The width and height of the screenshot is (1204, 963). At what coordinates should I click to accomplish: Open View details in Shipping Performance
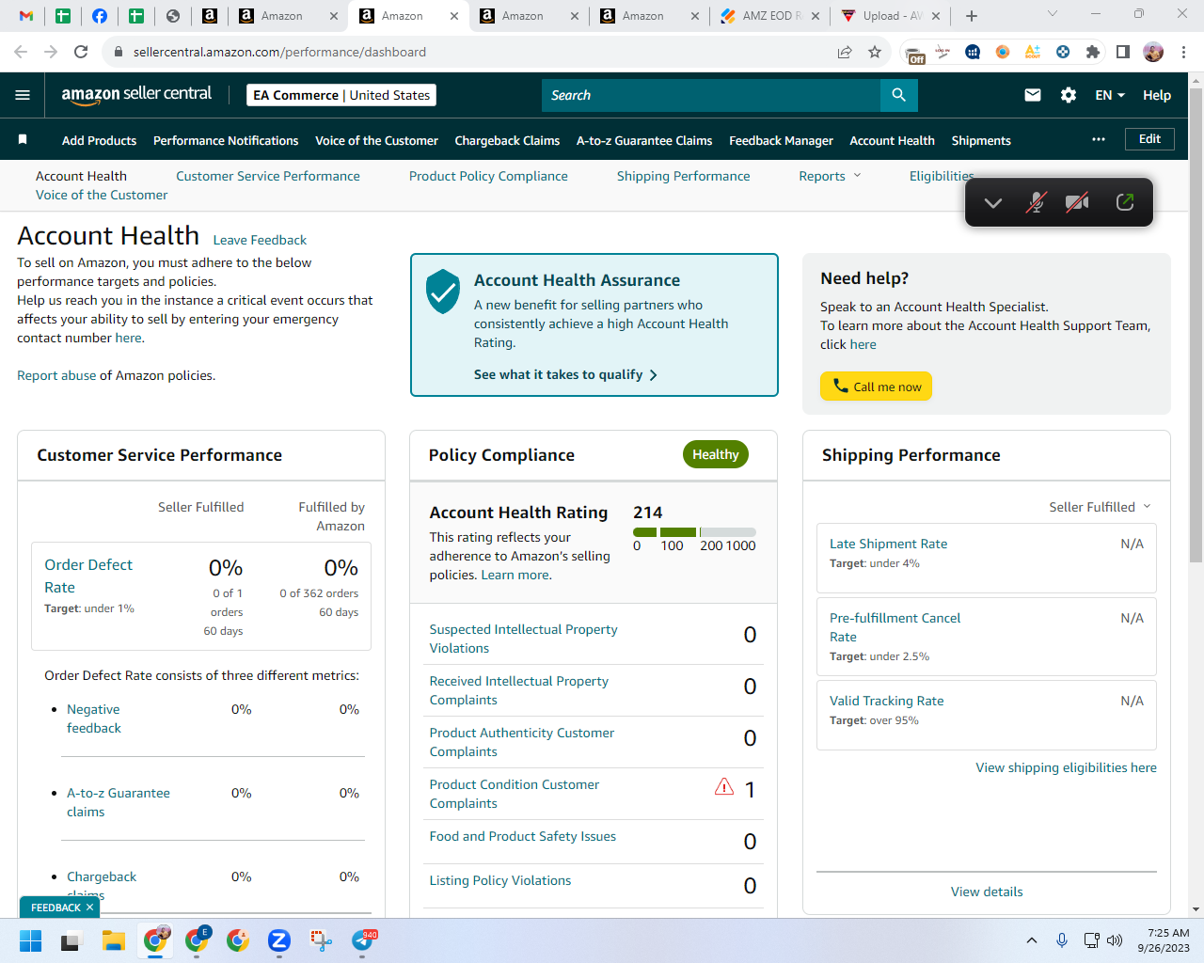click(987, 892)
